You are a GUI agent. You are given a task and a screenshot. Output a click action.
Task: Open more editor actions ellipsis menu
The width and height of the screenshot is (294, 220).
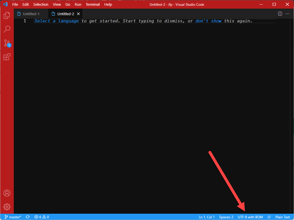[x=287, y=13]
